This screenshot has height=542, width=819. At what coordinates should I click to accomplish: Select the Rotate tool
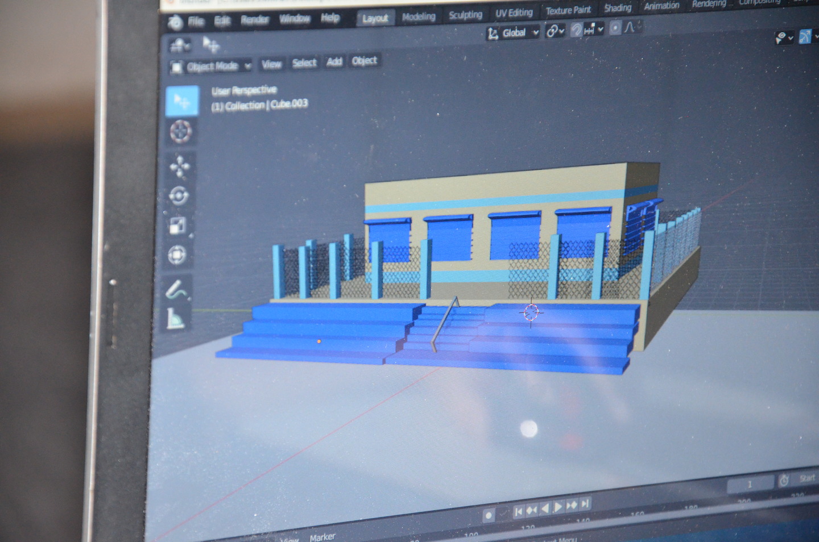tap(179, 196)
